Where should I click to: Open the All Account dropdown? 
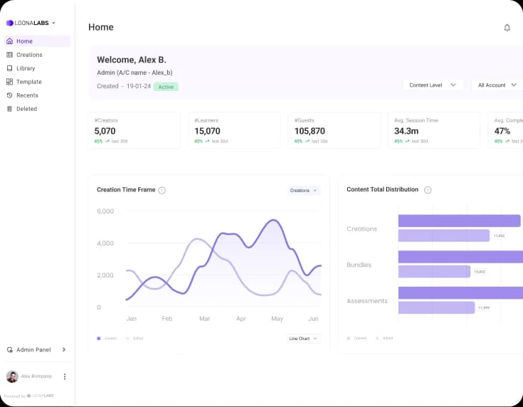[x=496, y=85]
